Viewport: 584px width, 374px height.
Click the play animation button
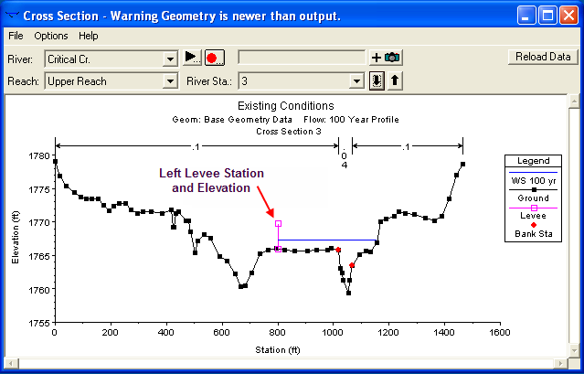(x=192, y=58)
